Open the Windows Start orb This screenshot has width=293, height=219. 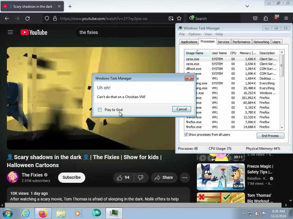coord(8,213)
